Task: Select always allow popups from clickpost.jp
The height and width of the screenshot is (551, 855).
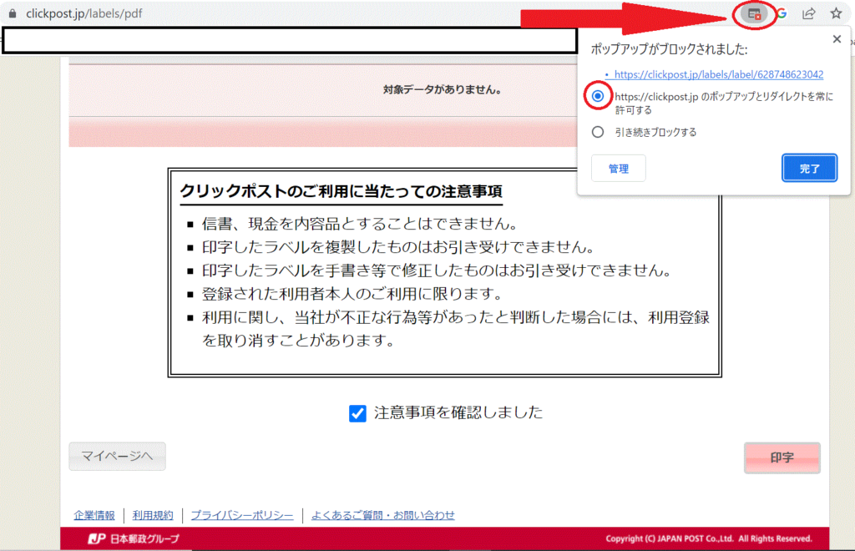Action: 598,97
